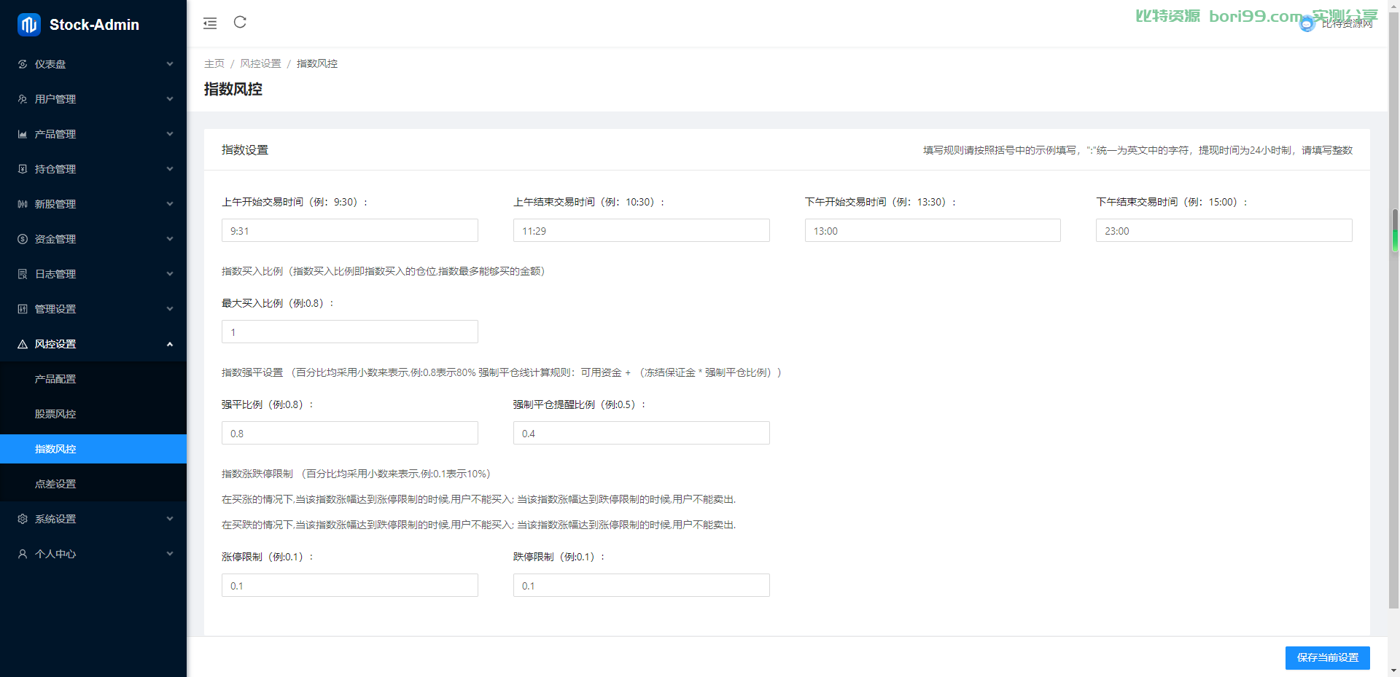Expand the 日志管理 menu chevron
The width and height of the screenshot is (1400, 677).
pos(170,274)
